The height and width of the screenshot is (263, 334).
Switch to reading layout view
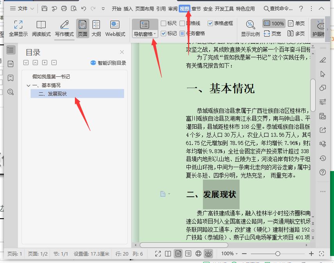41,28
